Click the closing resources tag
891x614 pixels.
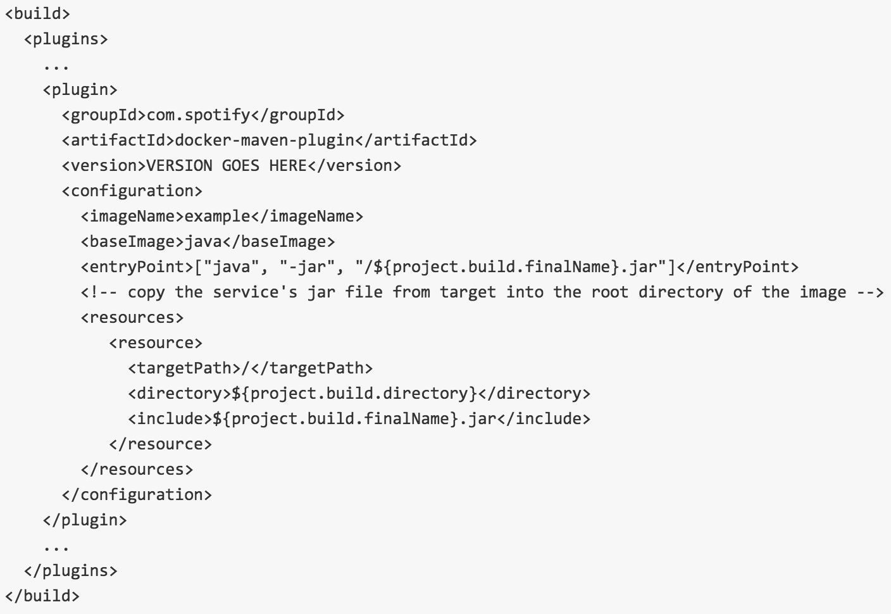(x=137, y=470)
